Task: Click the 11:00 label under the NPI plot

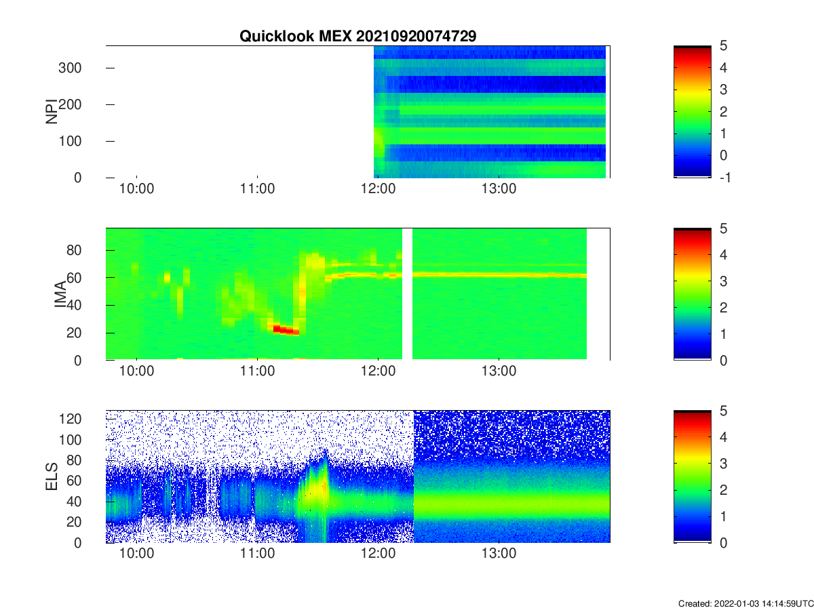Action: (x=258, y=189)
